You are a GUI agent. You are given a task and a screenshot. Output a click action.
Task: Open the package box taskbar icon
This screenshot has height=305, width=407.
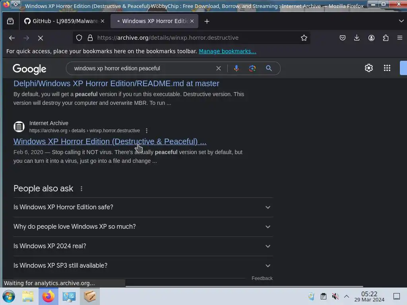coord(90,296)
